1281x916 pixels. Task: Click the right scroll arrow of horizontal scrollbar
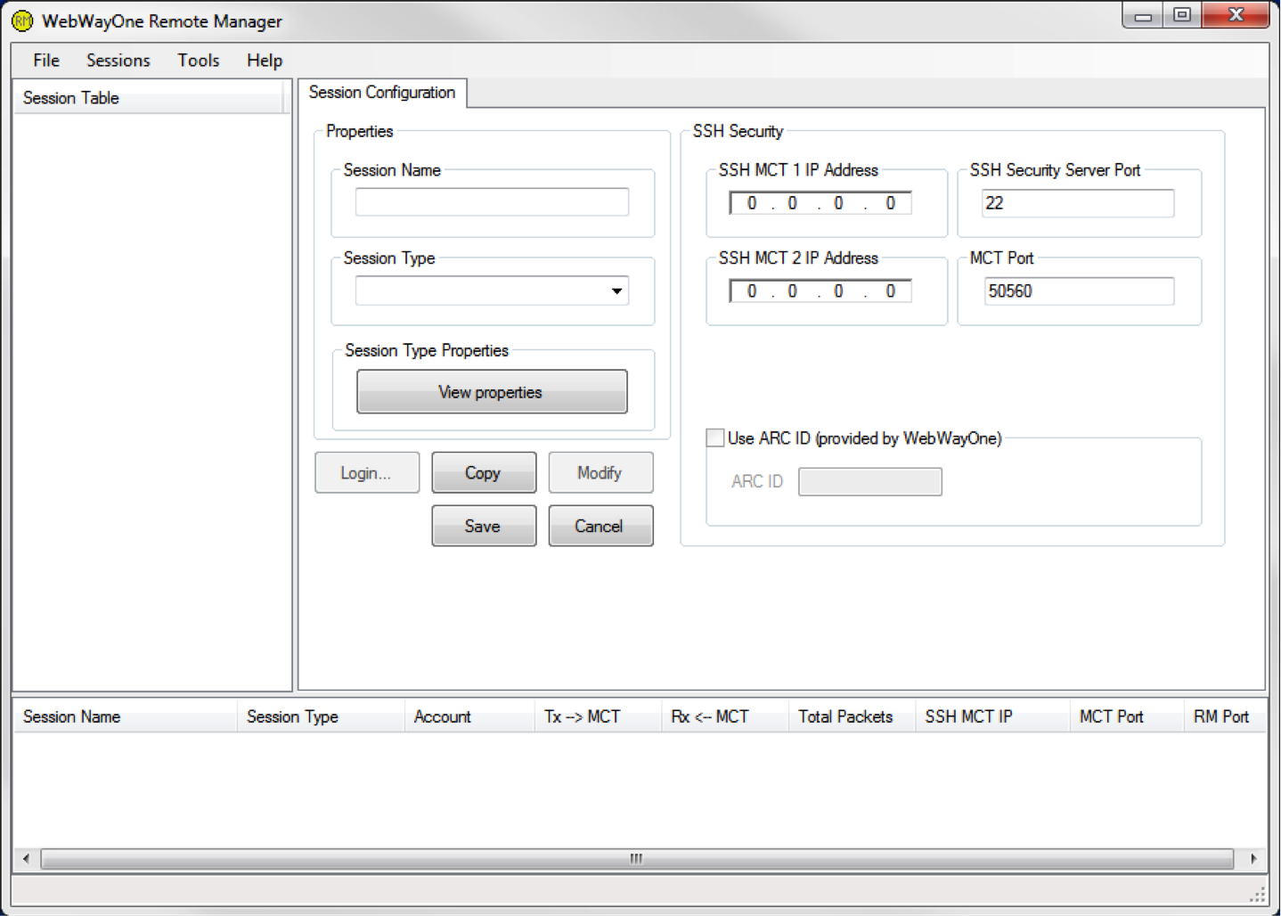pos(1253,859)
